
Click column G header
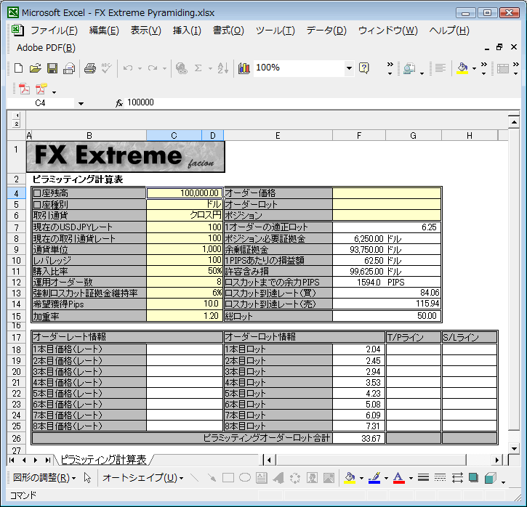pyautogui.click(x=414, y=136)
